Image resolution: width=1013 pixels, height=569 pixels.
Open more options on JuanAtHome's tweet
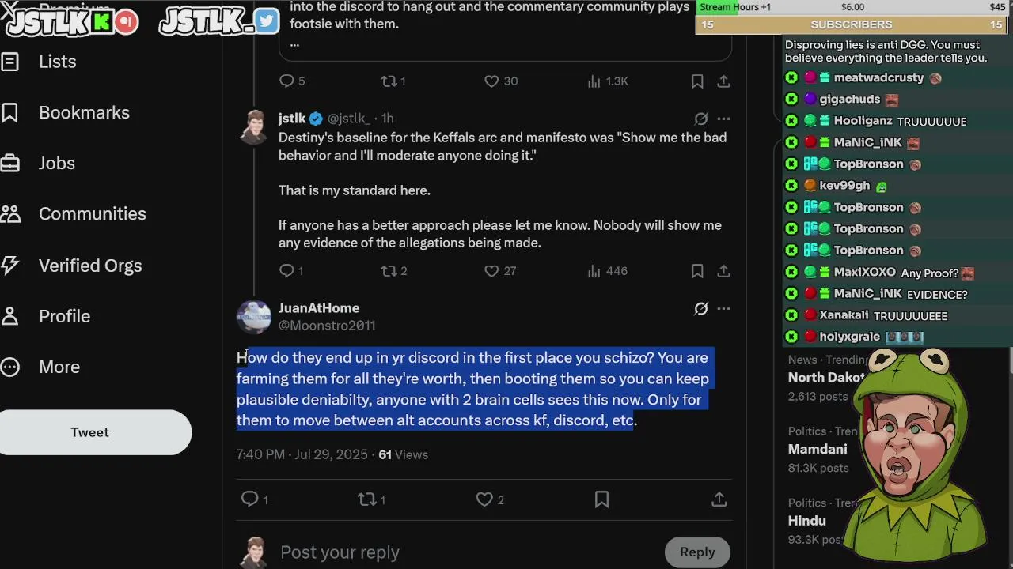[723, 309]
